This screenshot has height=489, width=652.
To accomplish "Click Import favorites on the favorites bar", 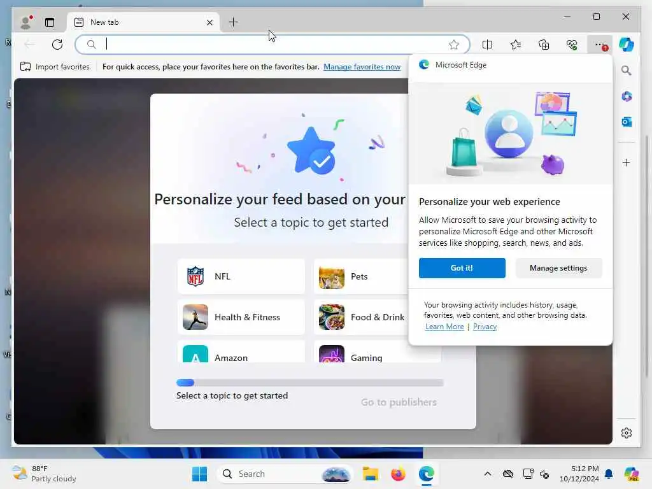I will tap(55, 66).
